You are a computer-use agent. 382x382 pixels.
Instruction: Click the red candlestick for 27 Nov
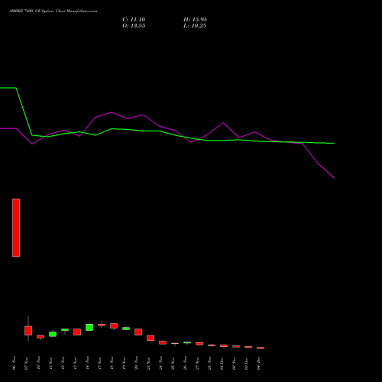point(199,344)
